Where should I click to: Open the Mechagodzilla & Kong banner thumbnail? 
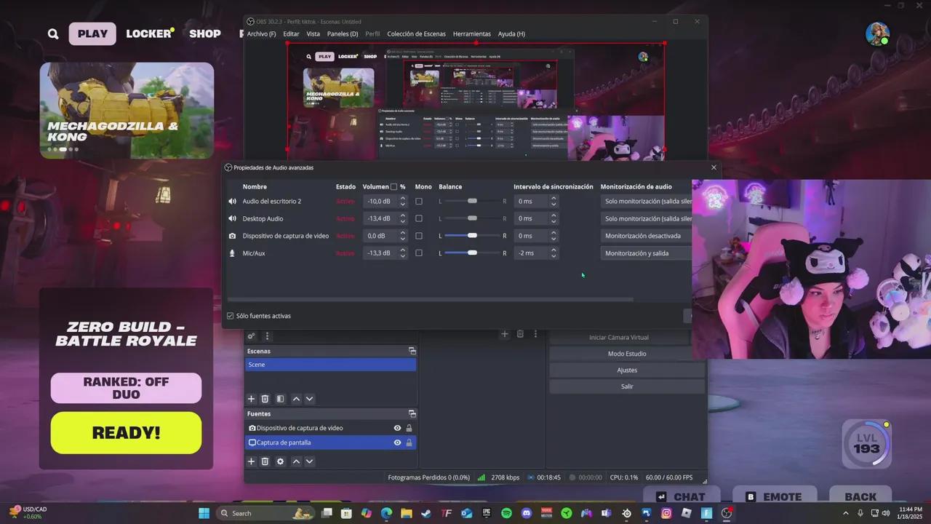(x=127, y=111)
